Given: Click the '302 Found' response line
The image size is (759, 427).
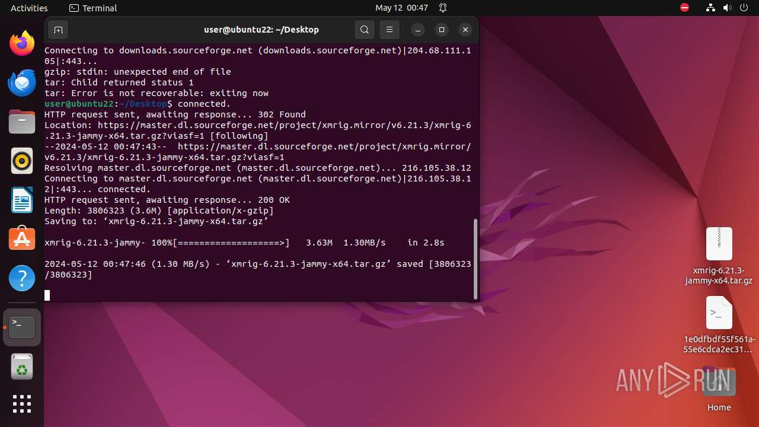Looking at the screenshot, I should [x=175, y=114].
